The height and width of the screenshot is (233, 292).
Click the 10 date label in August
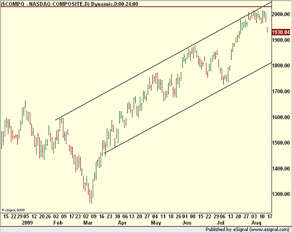262,217
